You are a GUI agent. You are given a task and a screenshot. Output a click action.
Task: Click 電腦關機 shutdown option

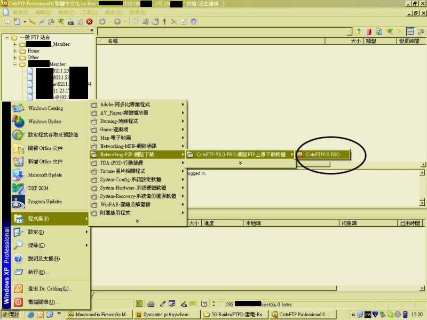(x=50, y=302)
